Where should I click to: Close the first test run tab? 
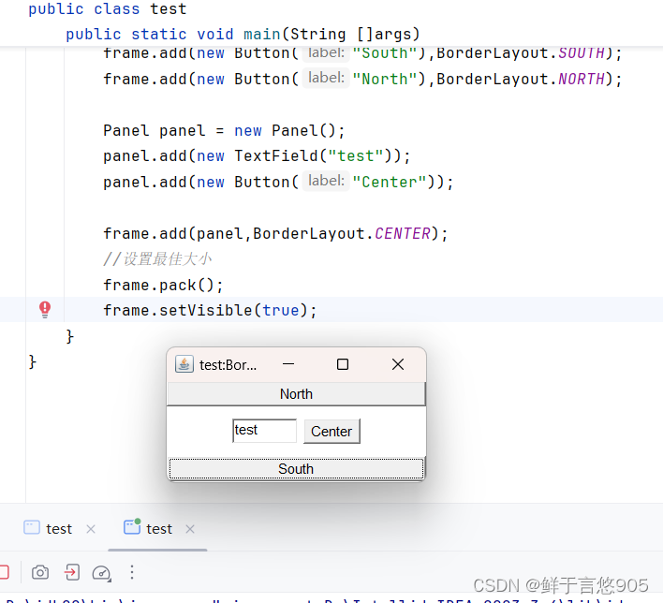coord(91,529)
